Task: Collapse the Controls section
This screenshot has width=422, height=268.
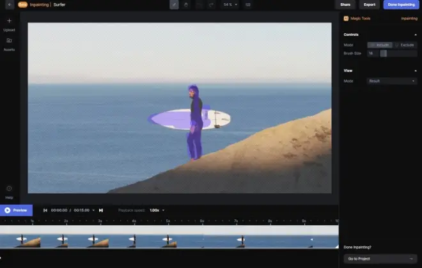Action: [416, 35]
